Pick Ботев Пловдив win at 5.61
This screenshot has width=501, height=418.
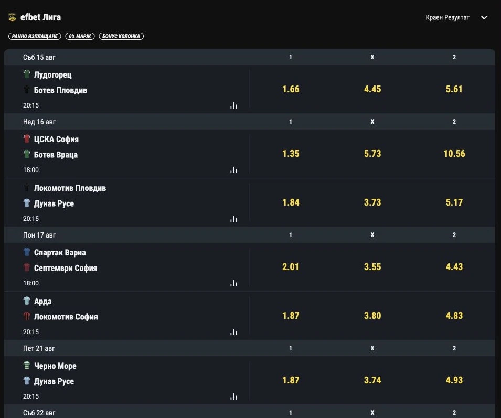tap(454, 89)
